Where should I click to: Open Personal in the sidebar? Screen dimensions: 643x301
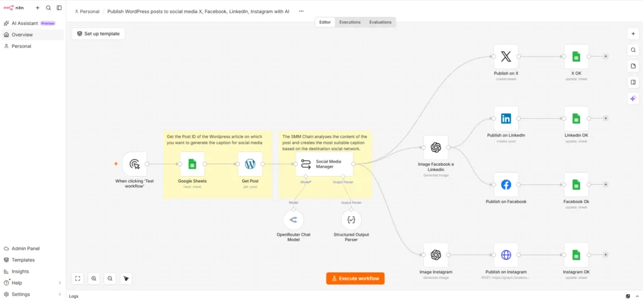[x=33, y=47]
